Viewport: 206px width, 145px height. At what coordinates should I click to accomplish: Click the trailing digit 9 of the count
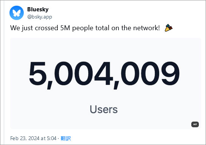pyautogui.click(x=170, y=74)
